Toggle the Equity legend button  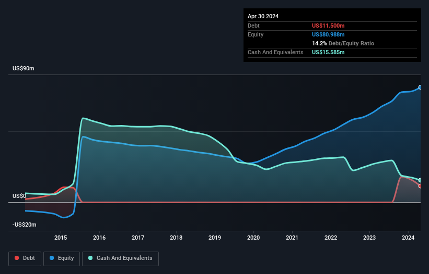(x=62, y=258)
